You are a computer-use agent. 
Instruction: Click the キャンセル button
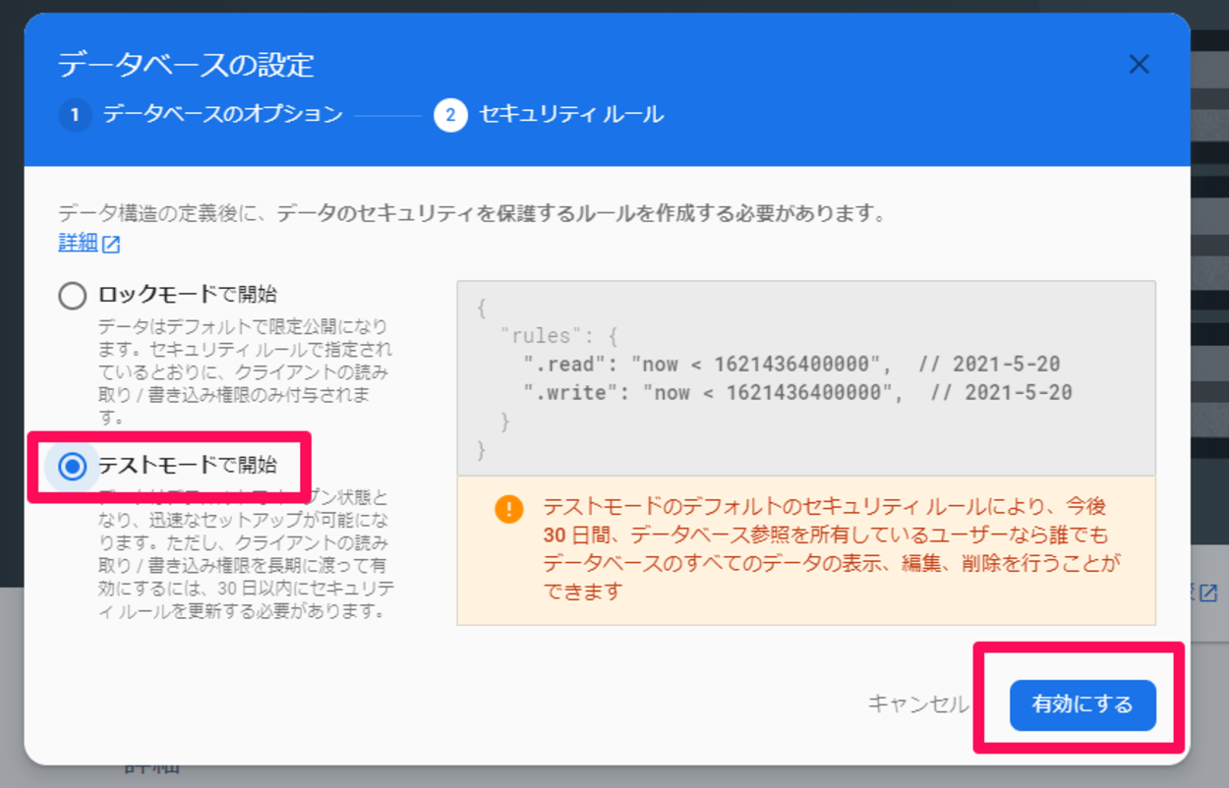tap(917, 704)
